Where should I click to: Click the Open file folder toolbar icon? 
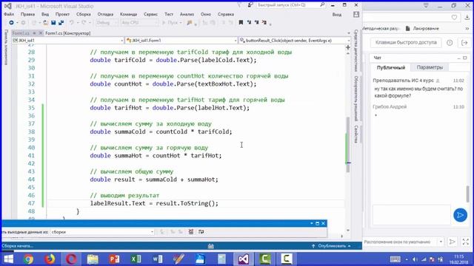coord(45,23)
